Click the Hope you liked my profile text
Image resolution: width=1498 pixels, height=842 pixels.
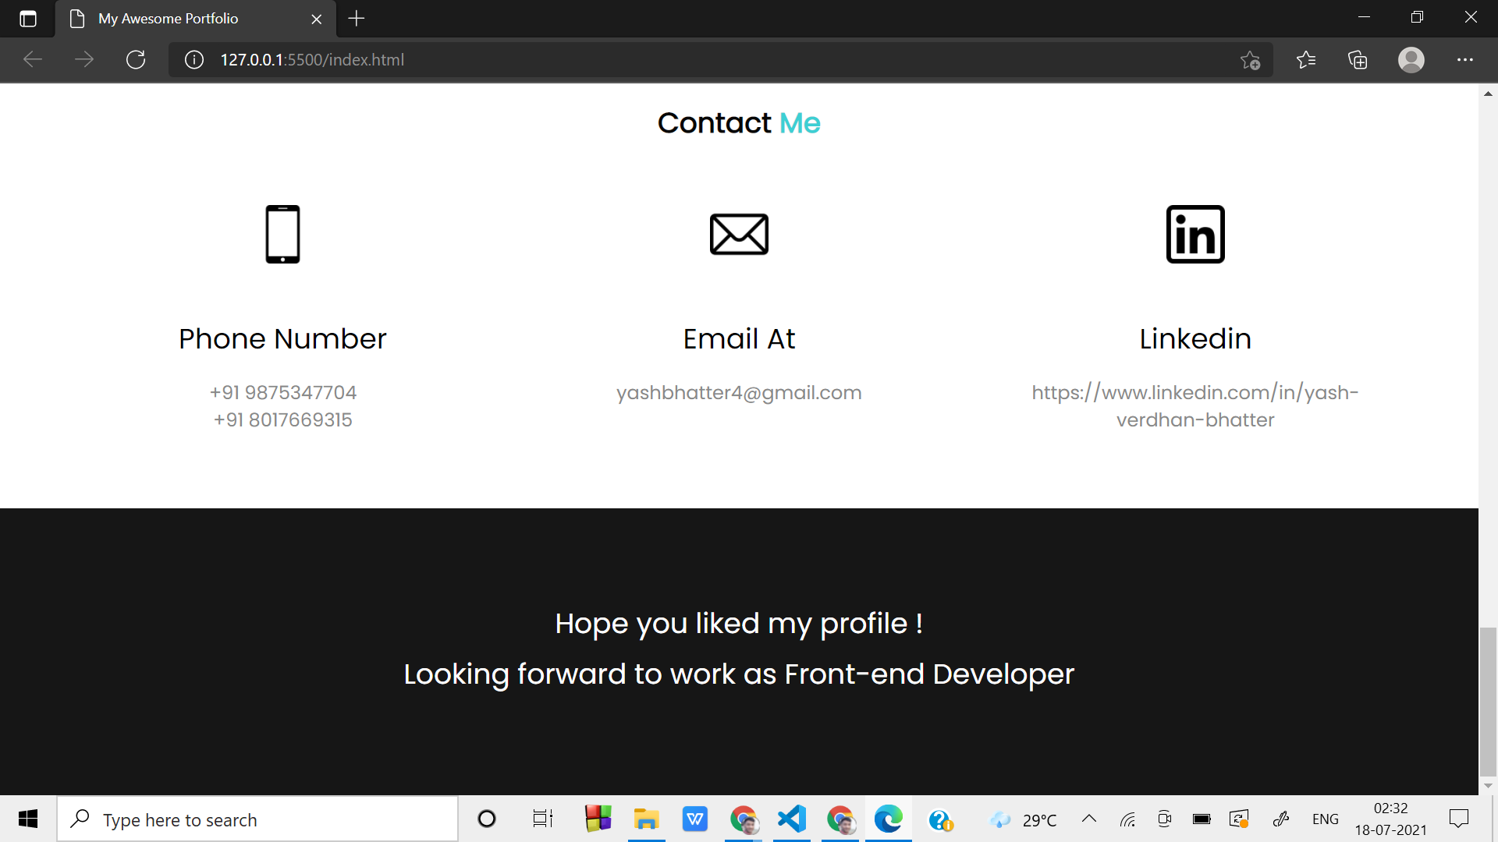[739, 624]
